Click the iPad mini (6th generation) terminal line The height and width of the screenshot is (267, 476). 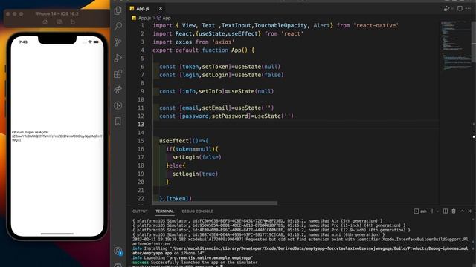259,234
